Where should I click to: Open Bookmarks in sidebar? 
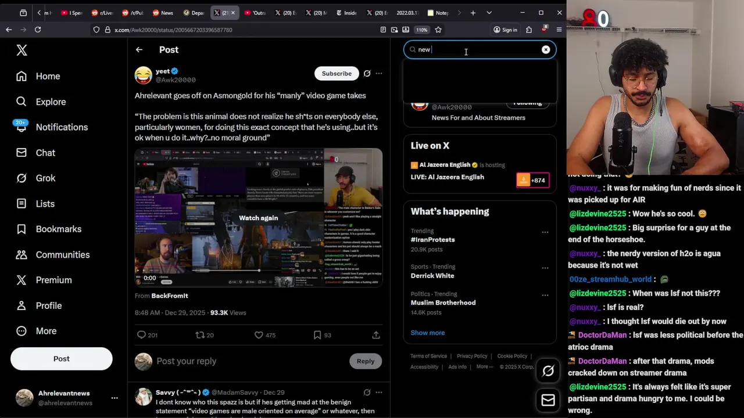coord(49,229)
